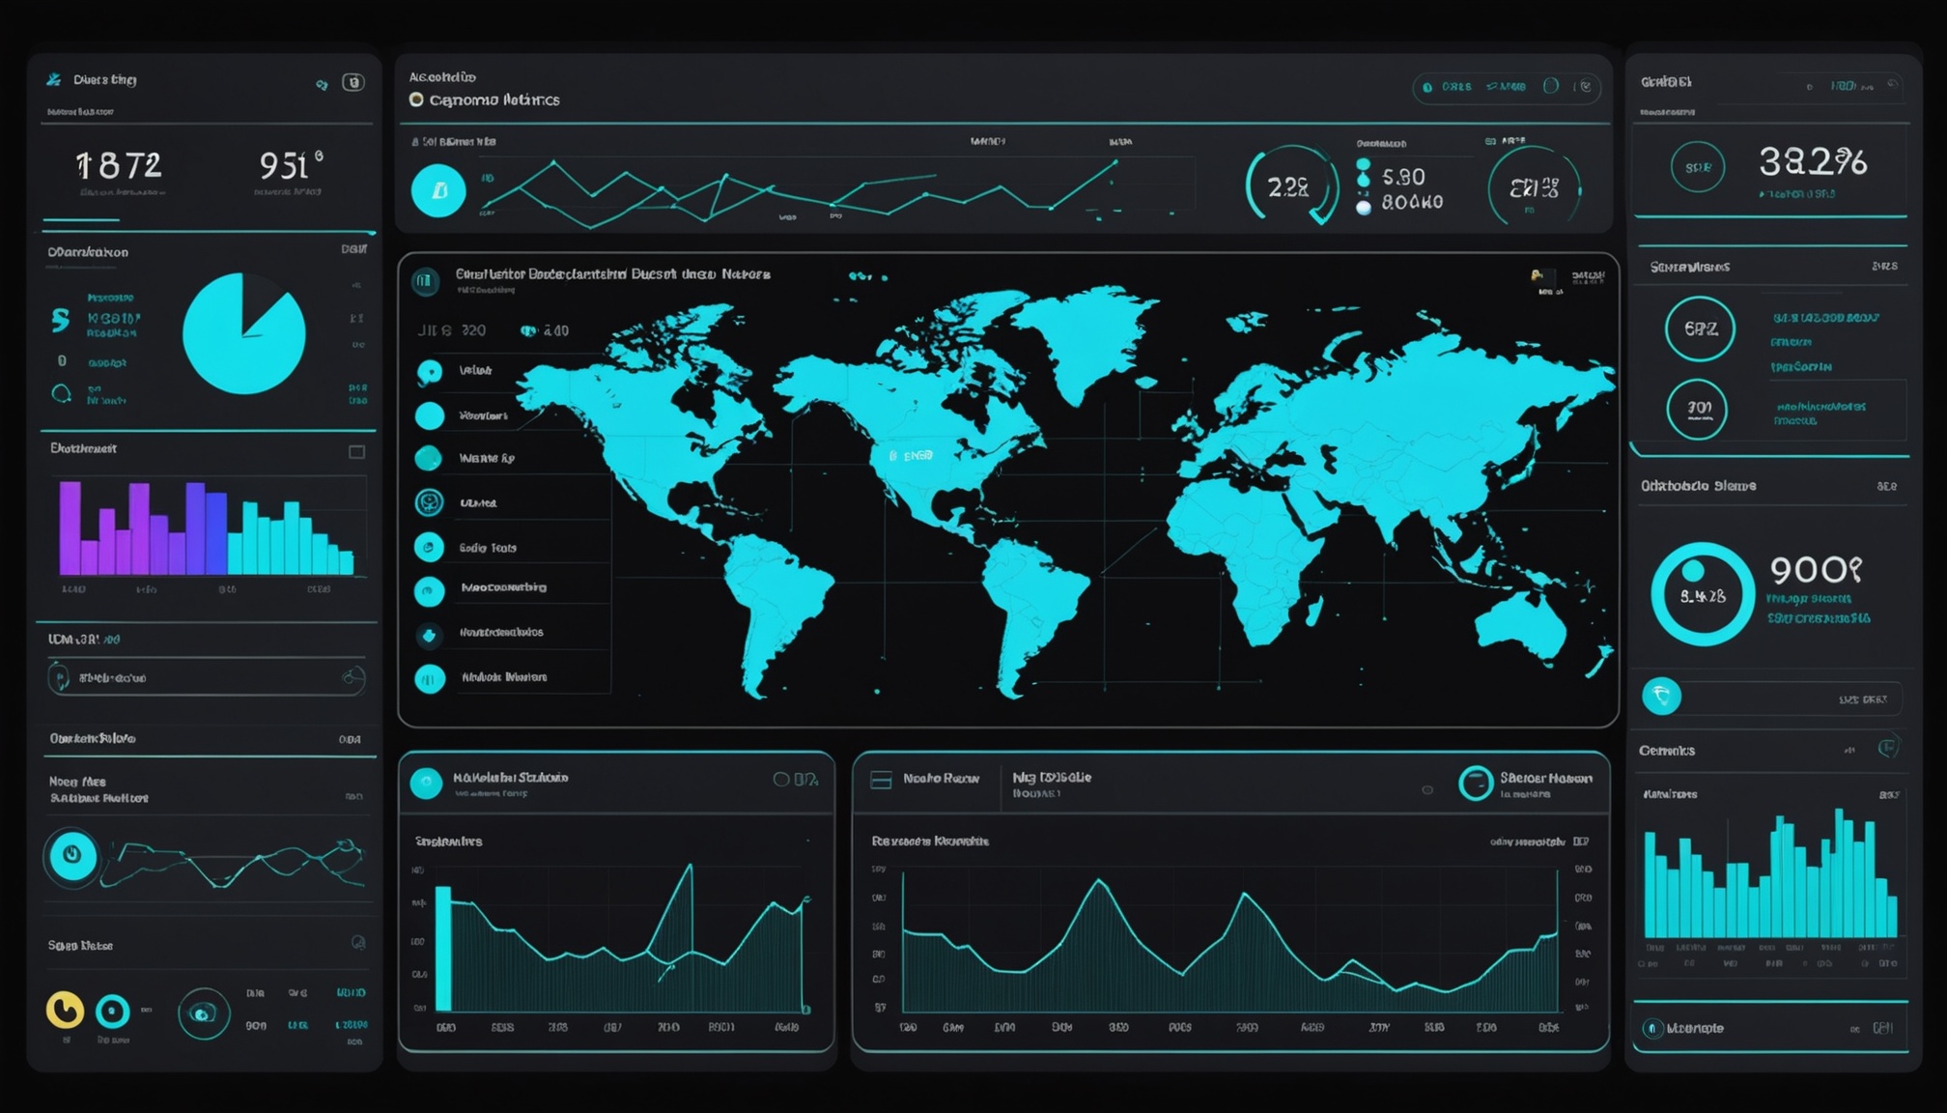Image resolution: width=1947 pixels, height=1113 pixels.
Task: Toggle the 'ULvrea' ringed map layer circle
Action: 429,502
